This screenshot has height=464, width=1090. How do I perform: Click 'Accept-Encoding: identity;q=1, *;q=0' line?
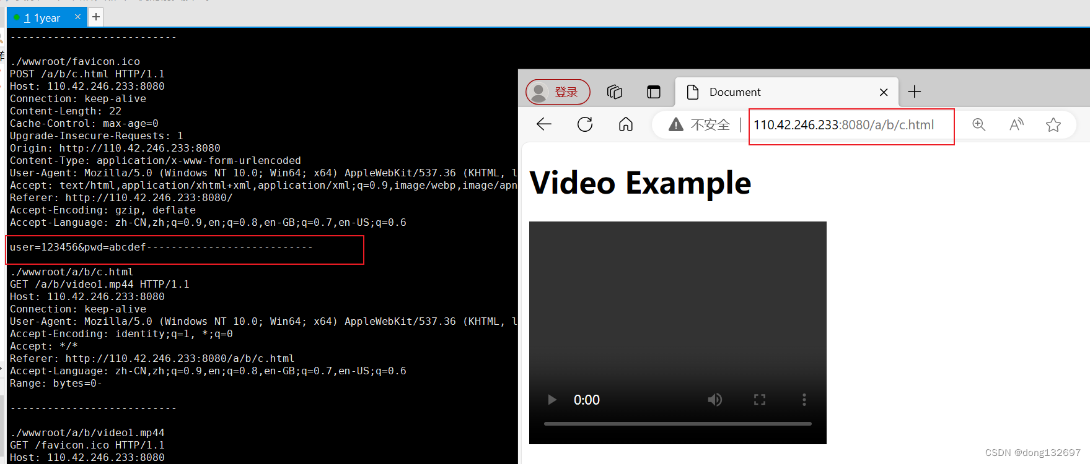pyautogui.click(x=121, y=333)
